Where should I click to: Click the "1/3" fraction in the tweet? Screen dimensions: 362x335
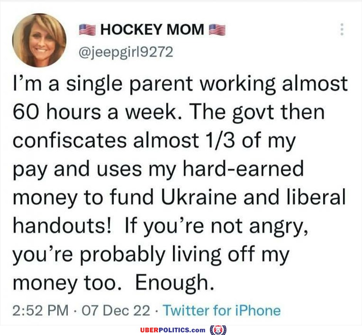[x=218, y=141]
